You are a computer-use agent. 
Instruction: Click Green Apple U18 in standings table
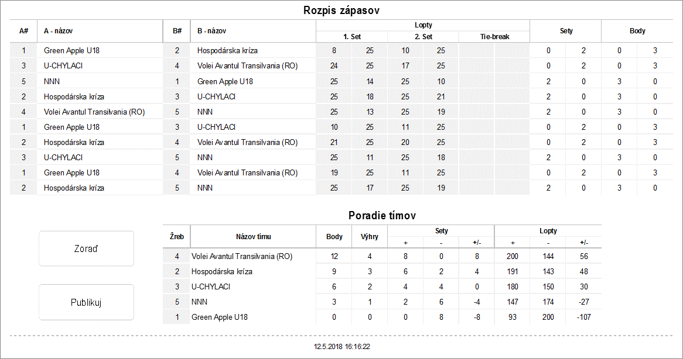click(x=220, y=317)
